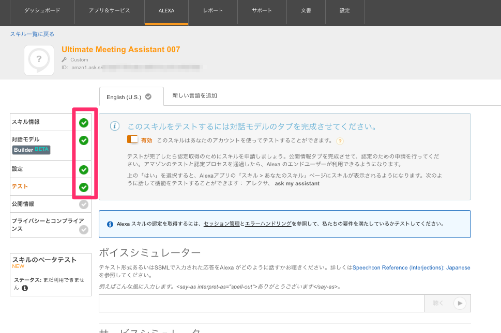Click the checkmark icon on English (U.S.) tab
Screen dimensions: 501x333
pos(148,97)
